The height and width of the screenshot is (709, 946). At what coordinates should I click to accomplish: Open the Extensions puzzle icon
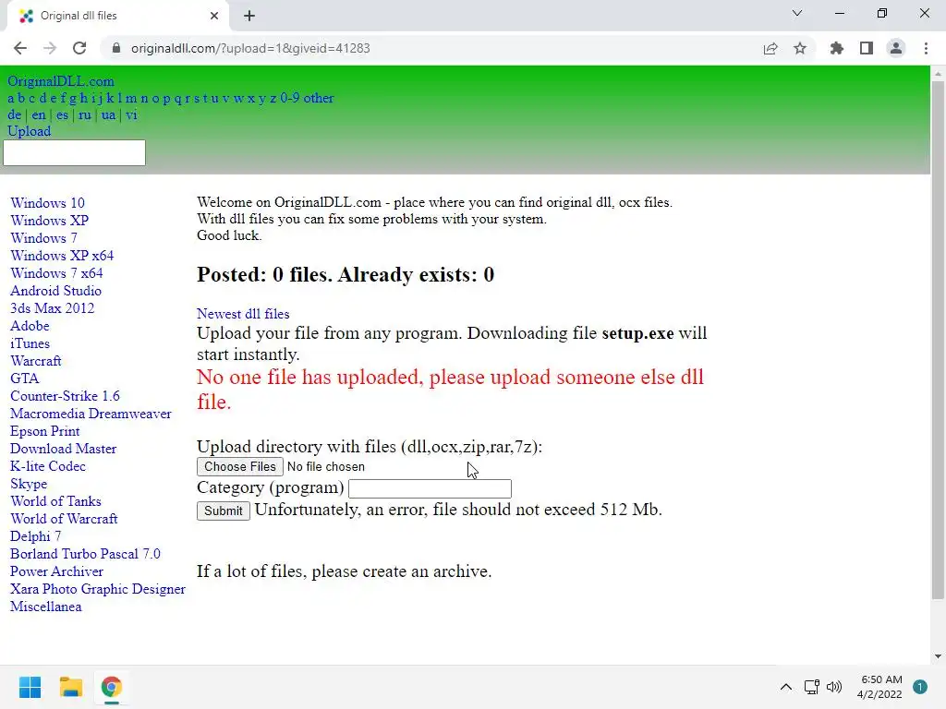click(x=837, y=48)
